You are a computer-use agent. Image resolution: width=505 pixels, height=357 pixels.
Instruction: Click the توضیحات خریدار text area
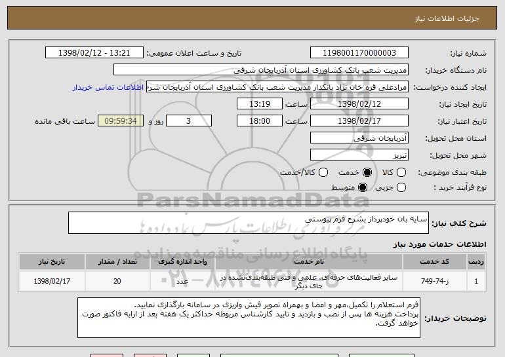(249, 318)
